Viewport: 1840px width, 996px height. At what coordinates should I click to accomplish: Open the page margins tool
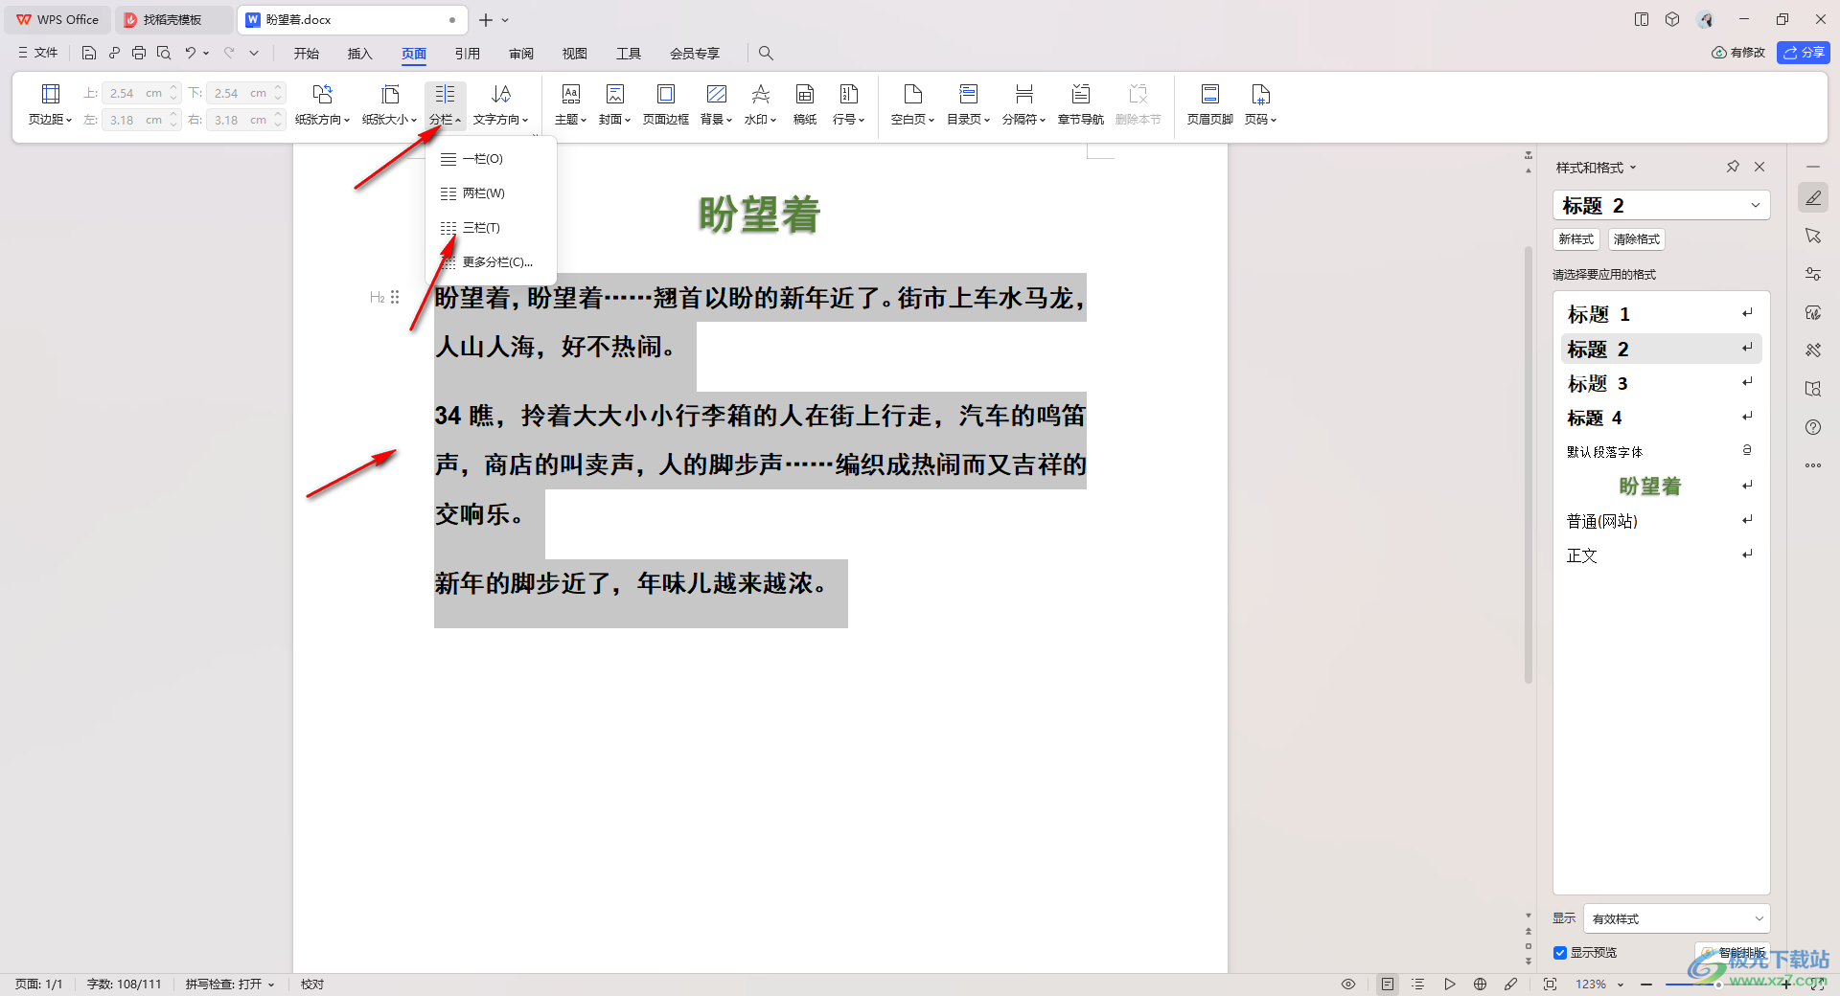pyautogui.click(x=50, y=104)
